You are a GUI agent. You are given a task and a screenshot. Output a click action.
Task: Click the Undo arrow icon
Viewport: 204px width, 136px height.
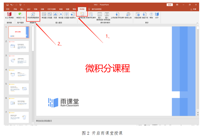[x=11, y=5]
